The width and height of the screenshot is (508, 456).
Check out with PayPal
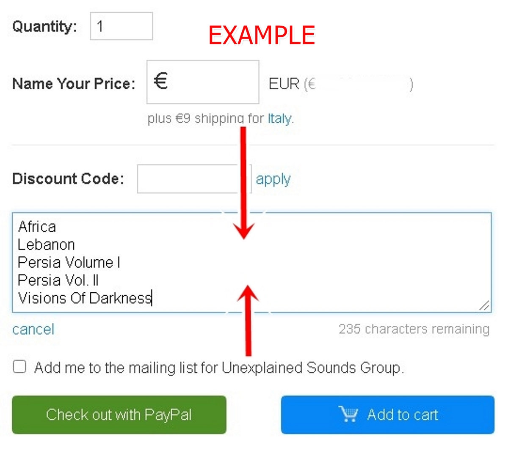(119, 415)
